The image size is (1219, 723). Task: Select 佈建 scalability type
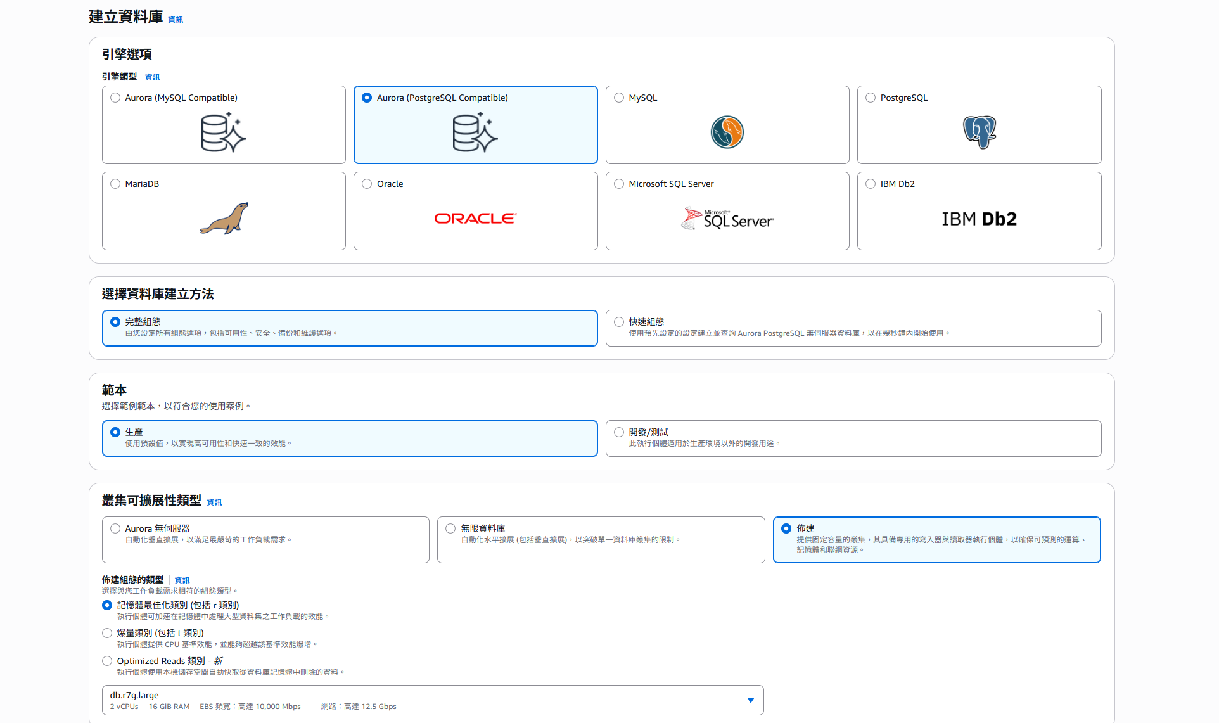pos(937,540)
